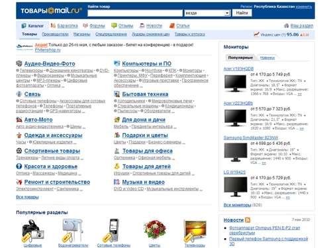The width and height of the screenshot is (331, 248).
Task: Open the Ноутбуки subcategory link
Action: (x=154, y=71)
